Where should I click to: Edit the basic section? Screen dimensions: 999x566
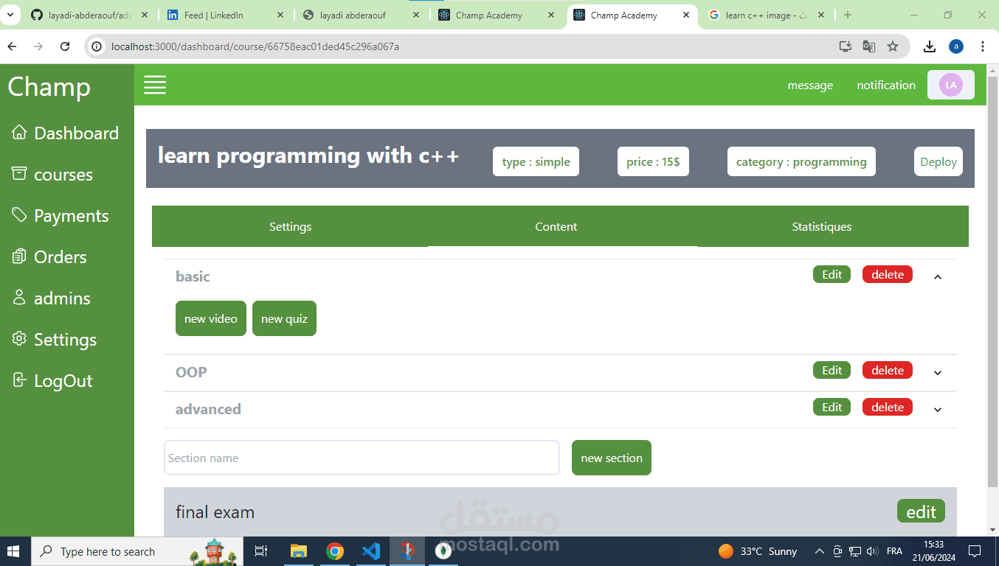coord(832,274)
